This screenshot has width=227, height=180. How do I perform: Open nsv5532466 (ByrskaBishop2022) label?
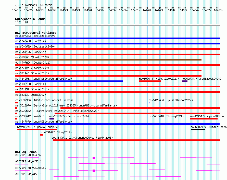tap(39, 127)
